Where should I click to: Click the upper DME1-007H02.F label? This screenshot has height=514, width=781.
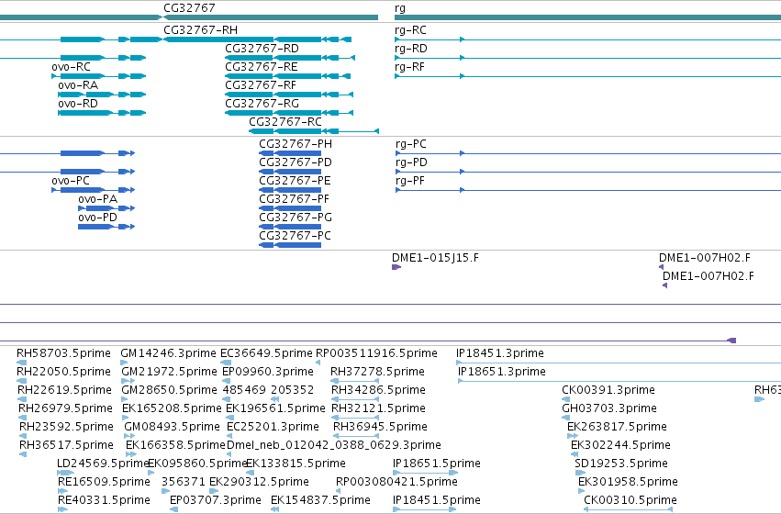point(705,258)
